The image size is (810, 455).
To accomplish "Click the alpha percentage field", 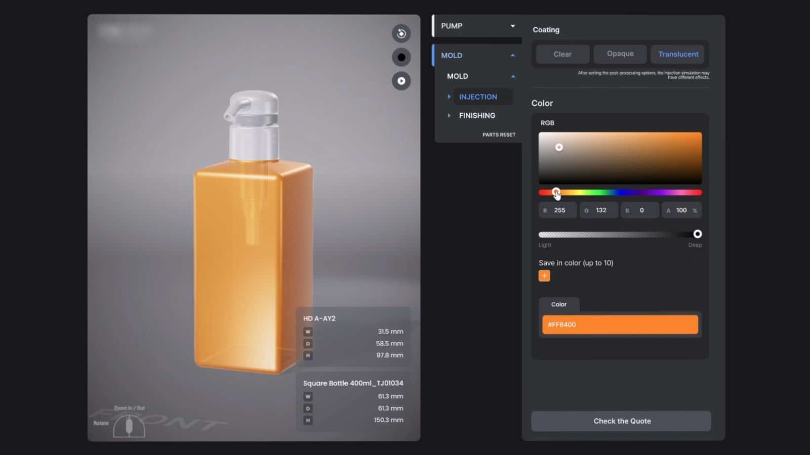I will click(x=681, y=210).
